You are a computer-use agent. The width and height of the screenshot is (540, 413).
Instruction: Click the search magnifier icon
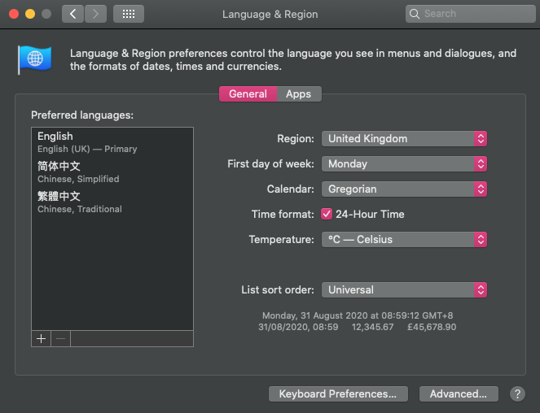[415, 14]
